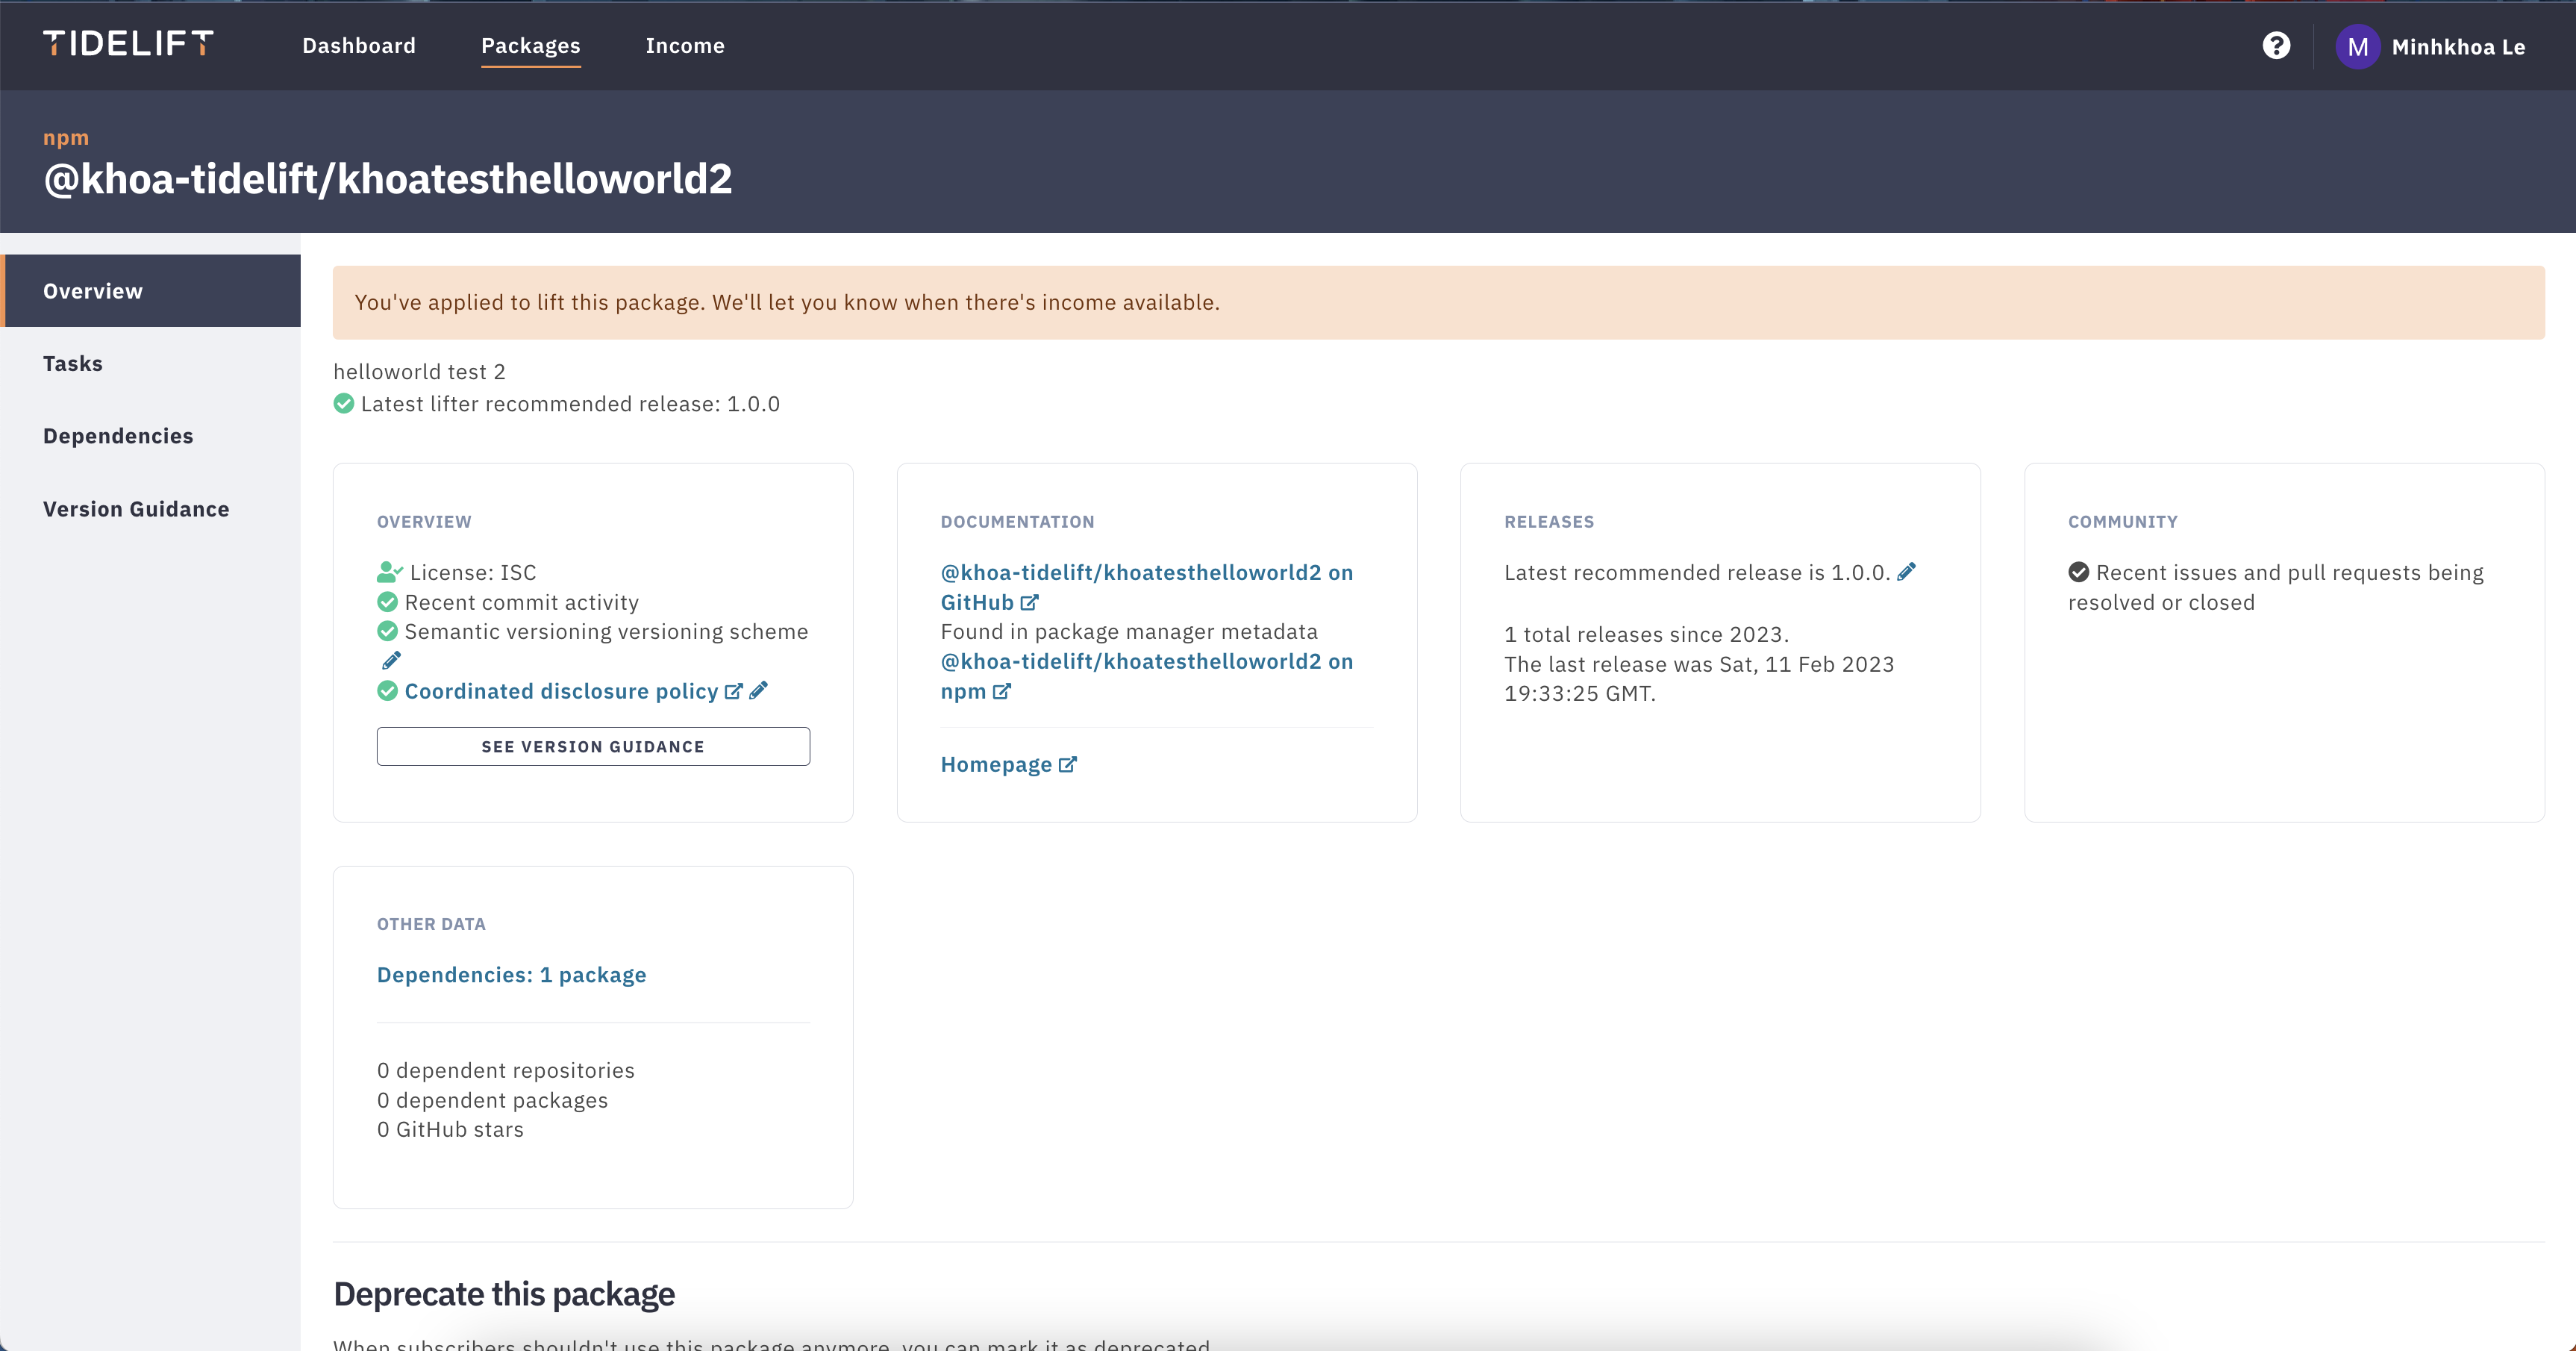The height and width of the screenshot is (1351, 2576).
Task: Click the 1 total releases since 2023 text
Action: pos(1646,635)
